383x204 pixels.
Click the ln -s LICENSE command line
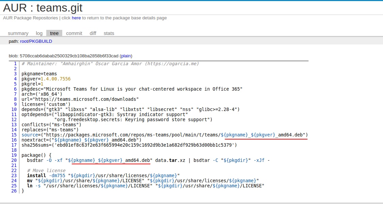(x=146, y=186)
